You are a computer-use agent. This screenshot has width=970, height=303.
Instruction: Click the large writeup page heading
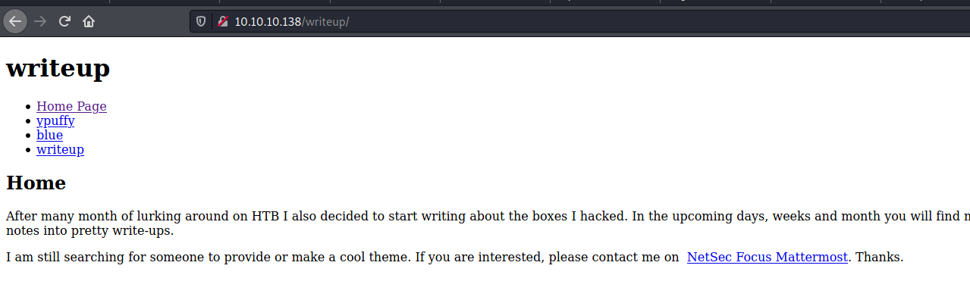(x=58, y=68)
